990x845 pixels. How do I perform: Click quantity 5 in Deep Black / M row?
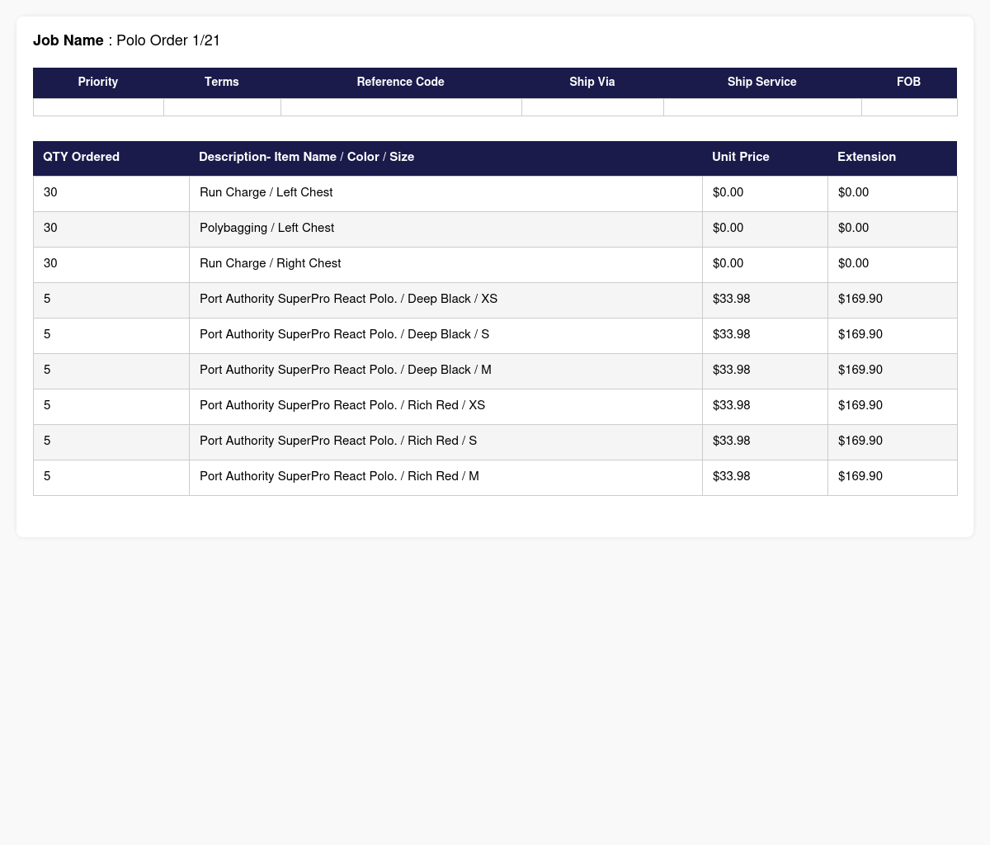[47, 370]
